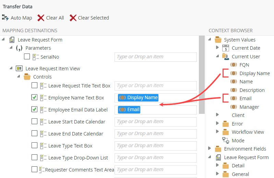Click the System Values folder icon
274x178 pixels.
[x=218, y=40]
